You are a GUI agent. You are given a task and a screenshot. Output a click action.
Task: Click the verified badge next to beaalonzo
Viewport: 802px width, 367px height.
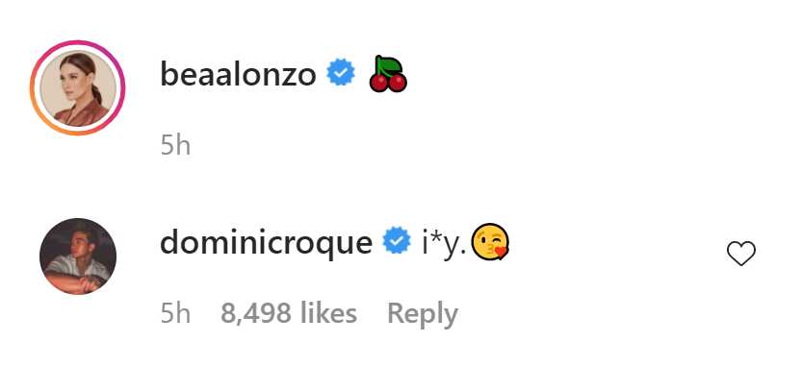tap(341, 73)
